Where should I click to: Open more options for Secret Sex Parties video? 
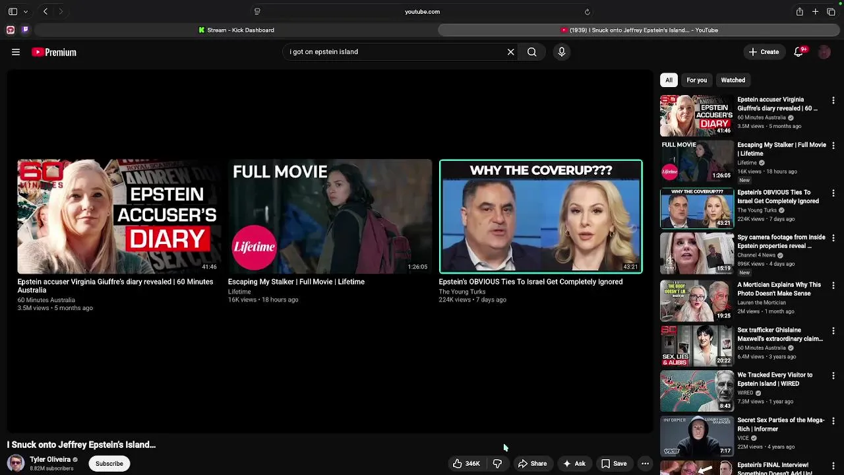point(833,420)
